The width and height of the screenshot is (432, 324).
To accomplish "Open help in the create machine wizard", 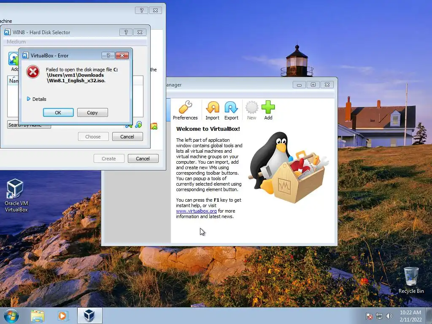I will [x=142, y=11].
